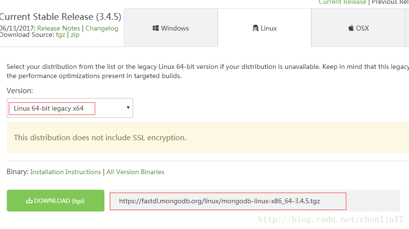
Task: Switch to the OSX tab
Action: 362,28
